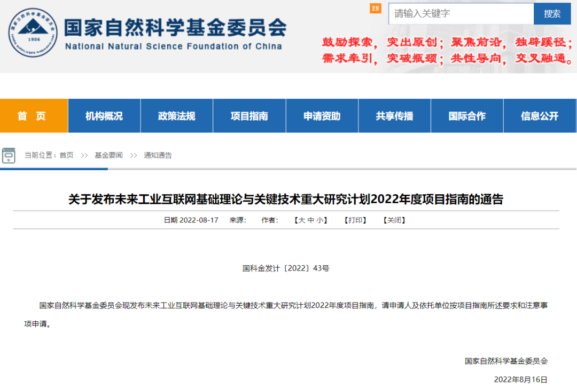Click the breadcrumb location icon
Screen dimensions: 577x390
click(x=9, y=155)
